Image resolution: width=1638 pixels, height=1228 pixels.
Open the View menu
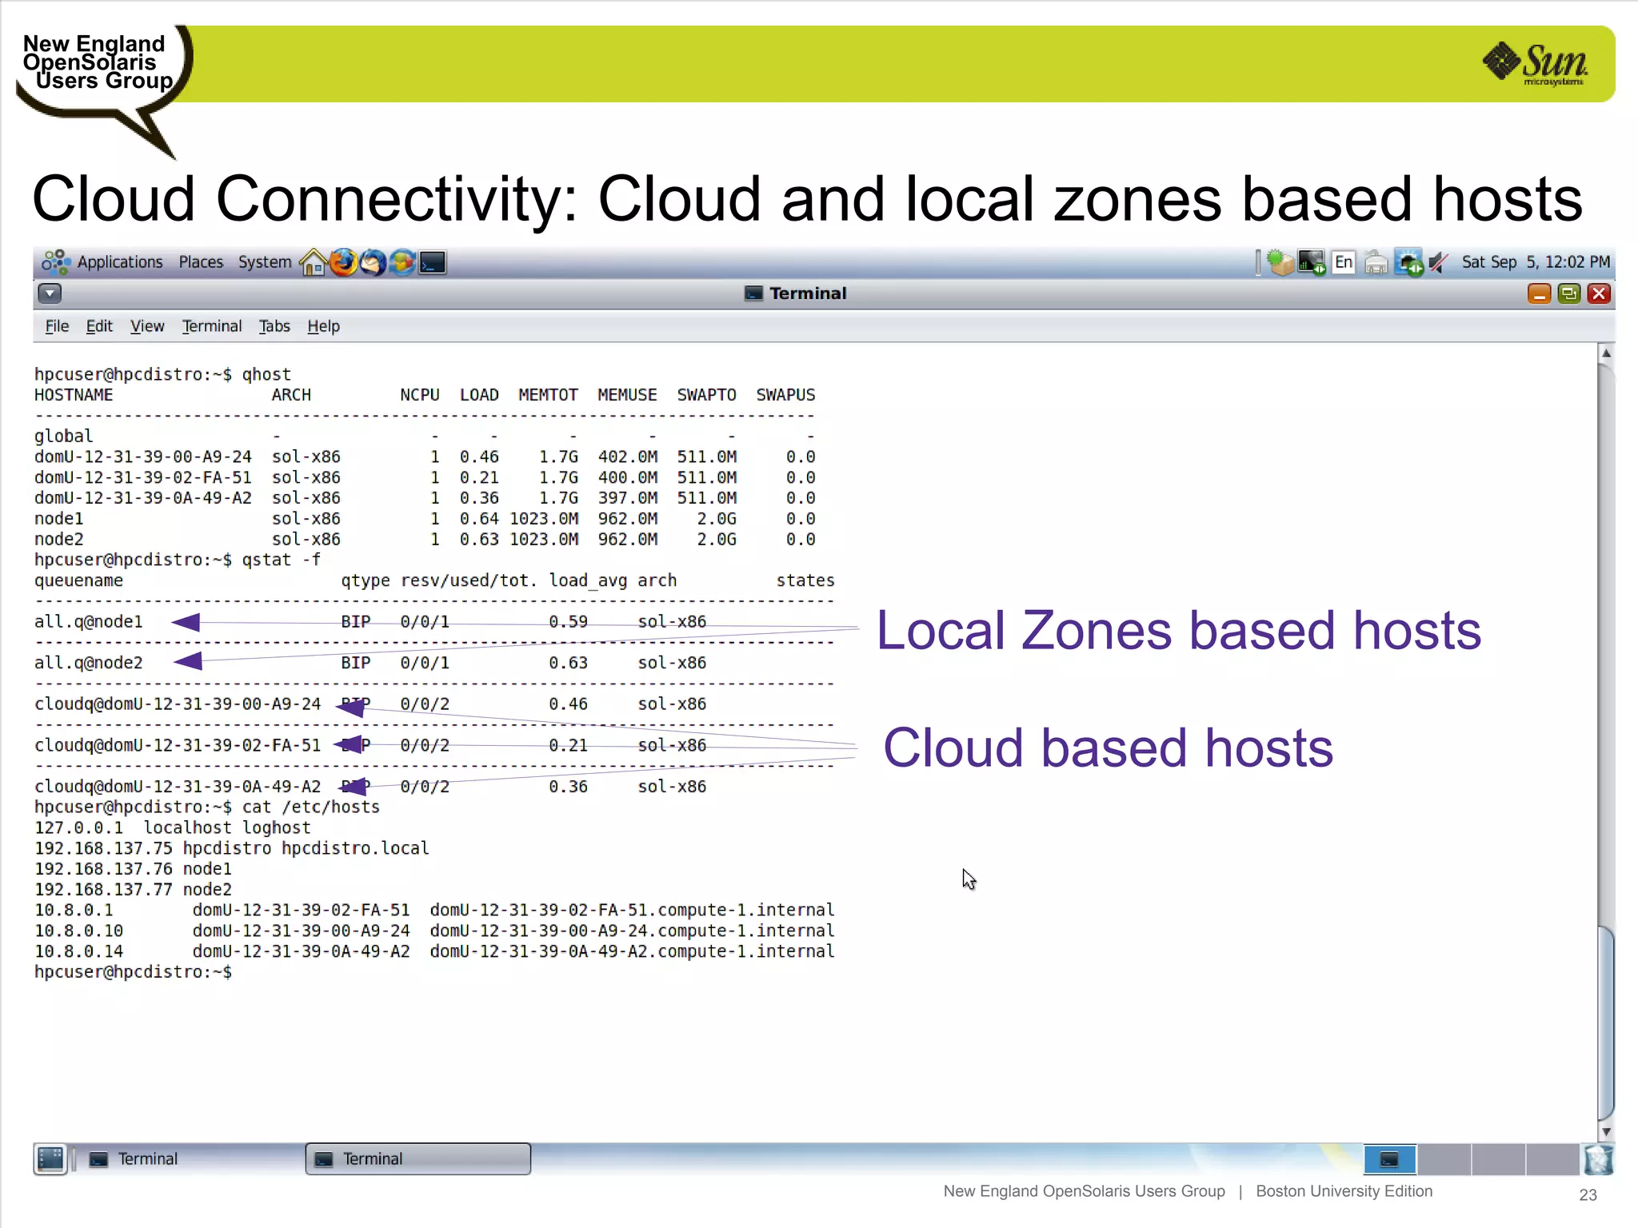tap(147, 326)
